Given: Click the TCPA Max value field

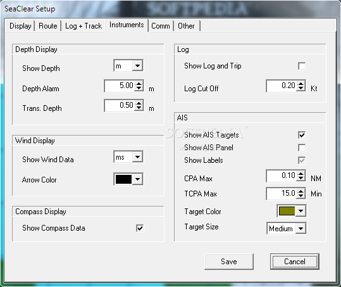Looking at the screenshot, I should coord(282,193).
